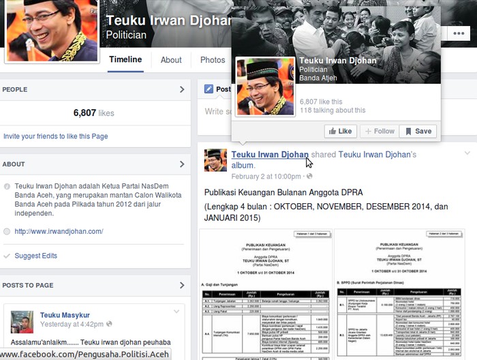Image resolution: width=477 pixels, height=360 pixels.
Task: Click the page title Teuku Irwan Djohan in cover
Action: point(169,20)
